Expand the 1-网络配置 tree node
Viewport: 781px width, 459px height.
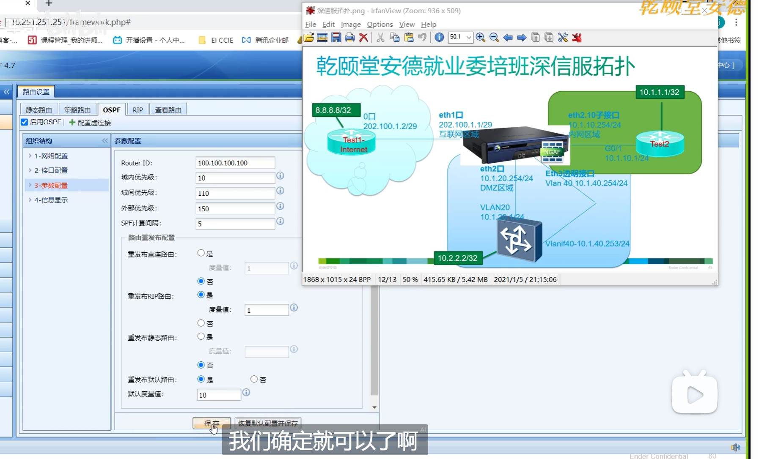[30, 156]
